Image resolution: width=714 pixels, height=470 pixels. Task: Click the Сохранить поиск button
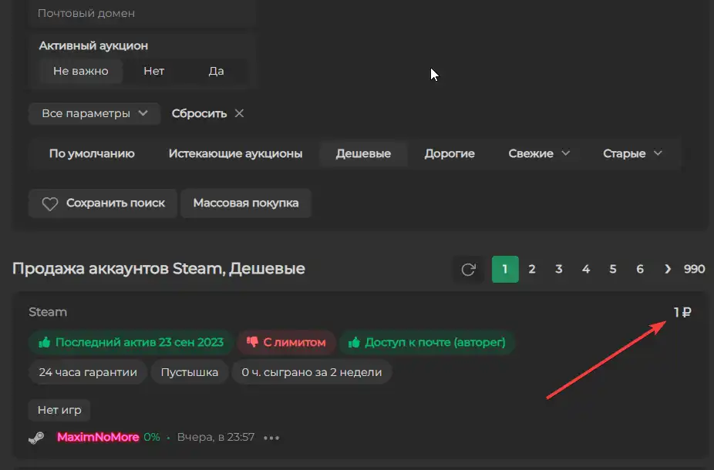(x=103, y=203)
